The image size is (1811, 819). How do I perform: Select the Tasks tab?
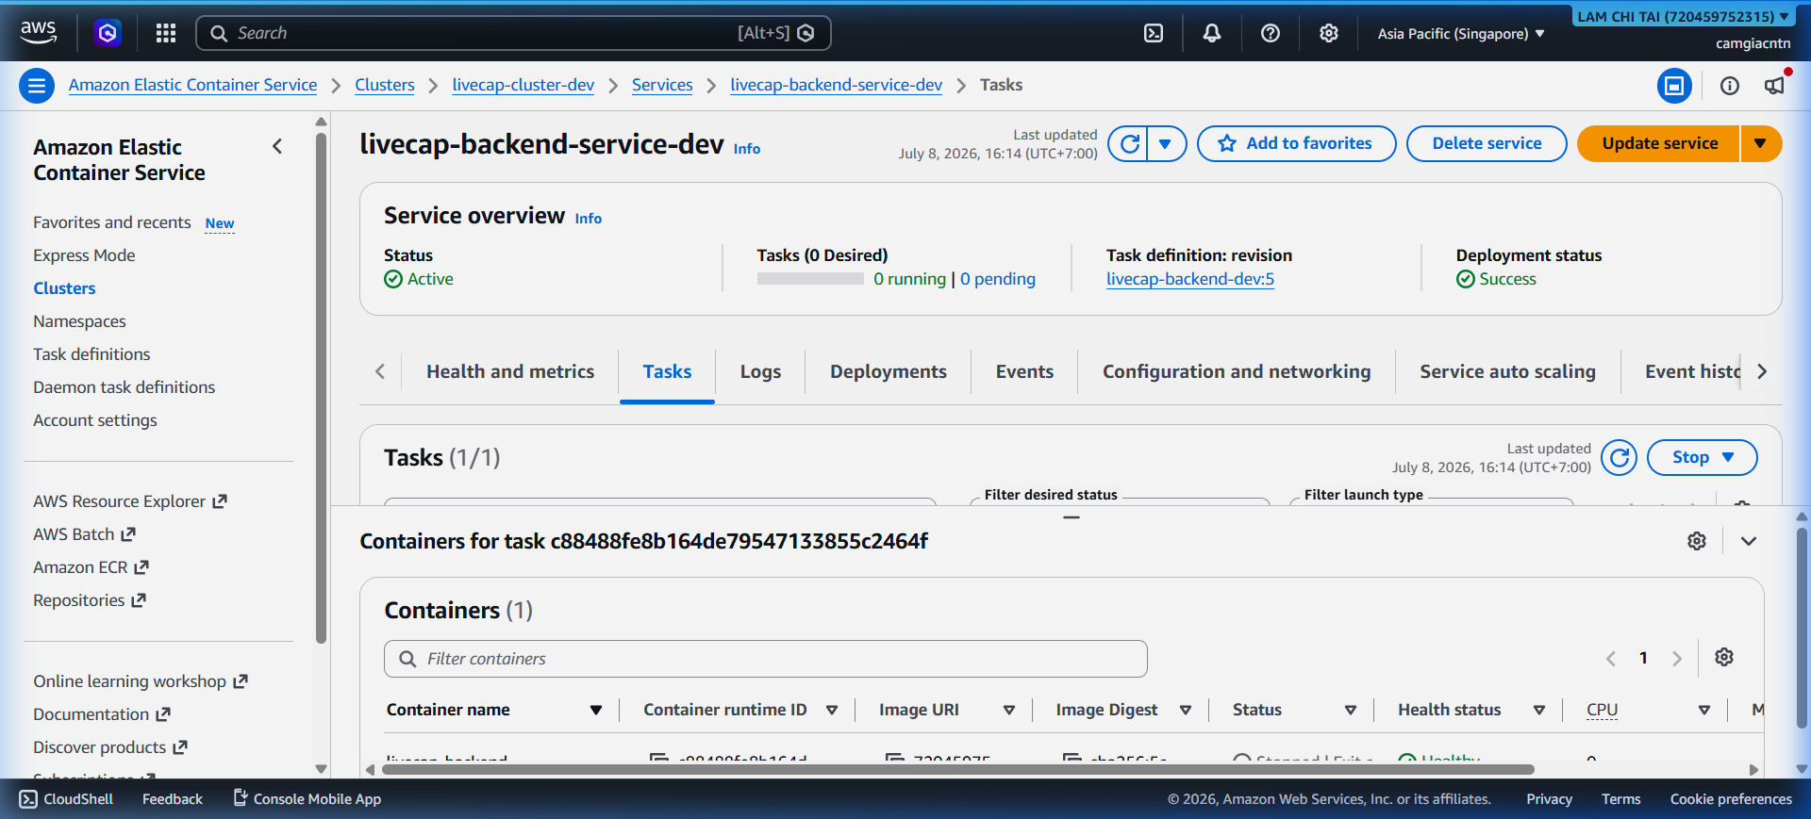tap(667, 371)
